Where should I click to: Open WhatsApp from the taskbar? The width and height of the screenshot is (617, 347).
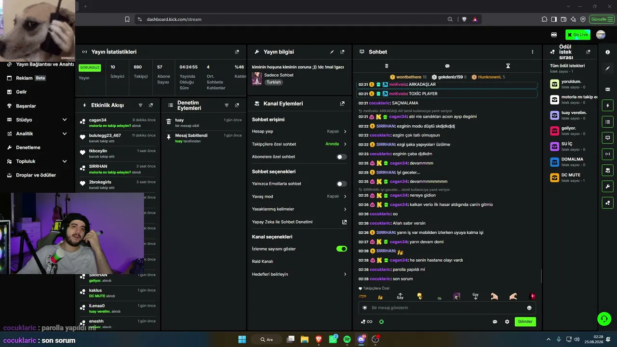[x=333, y=339]
